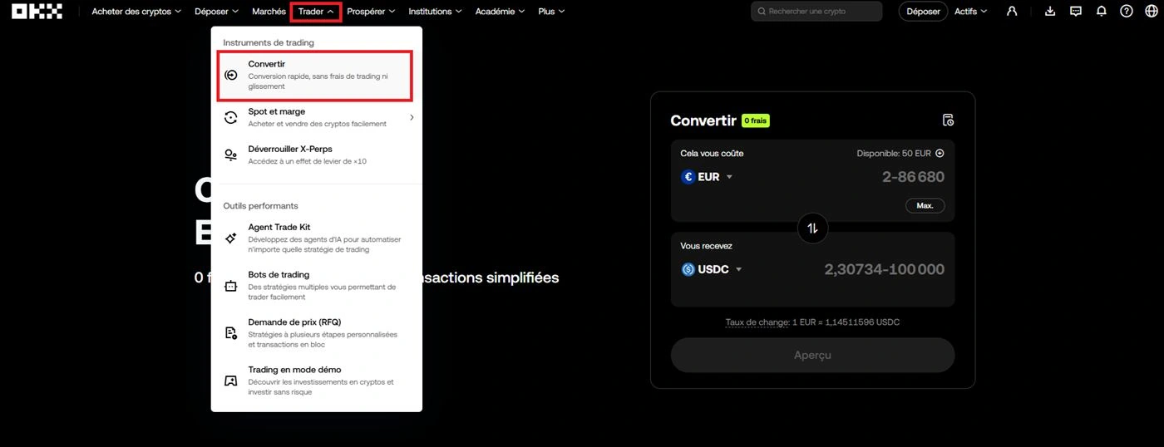Expand Spot et marge submenu arrow
Screen dimensions: 1164x447
[x=412, y=118]
